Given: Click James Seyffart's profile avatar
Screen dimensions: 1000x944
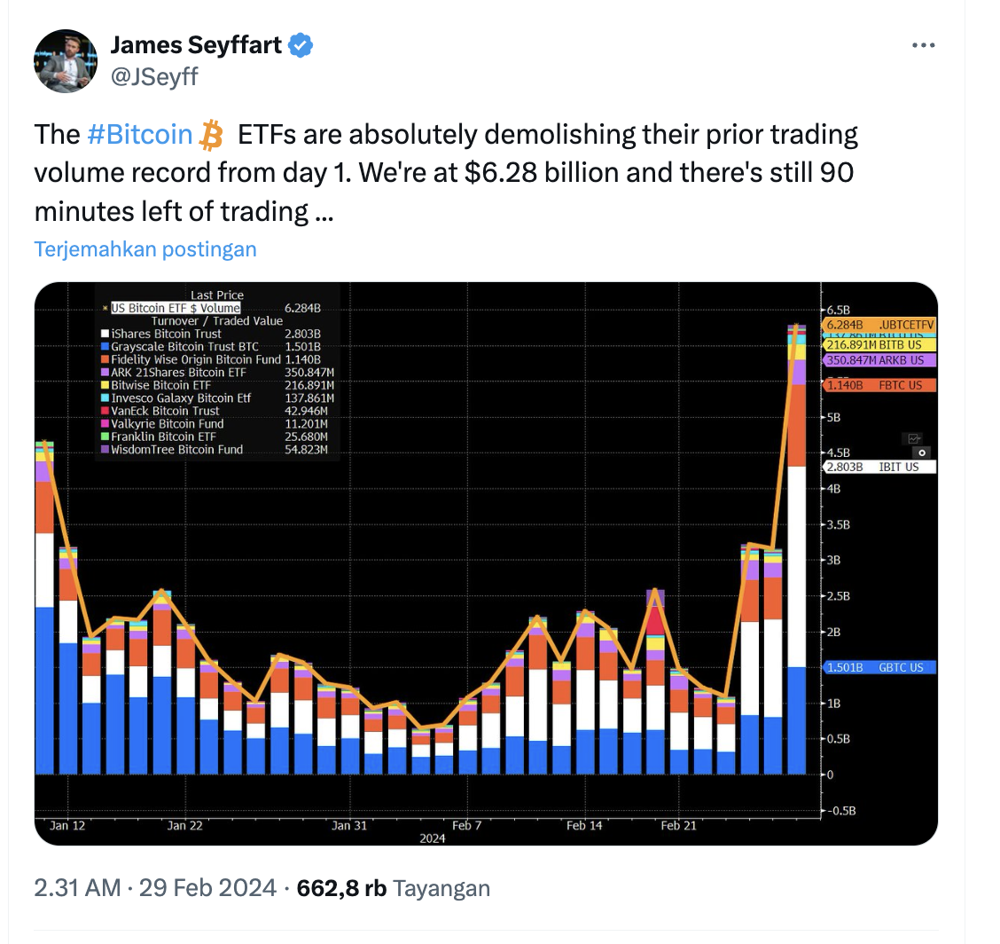Looking at the screenshot, I should [x=66, y=60].
